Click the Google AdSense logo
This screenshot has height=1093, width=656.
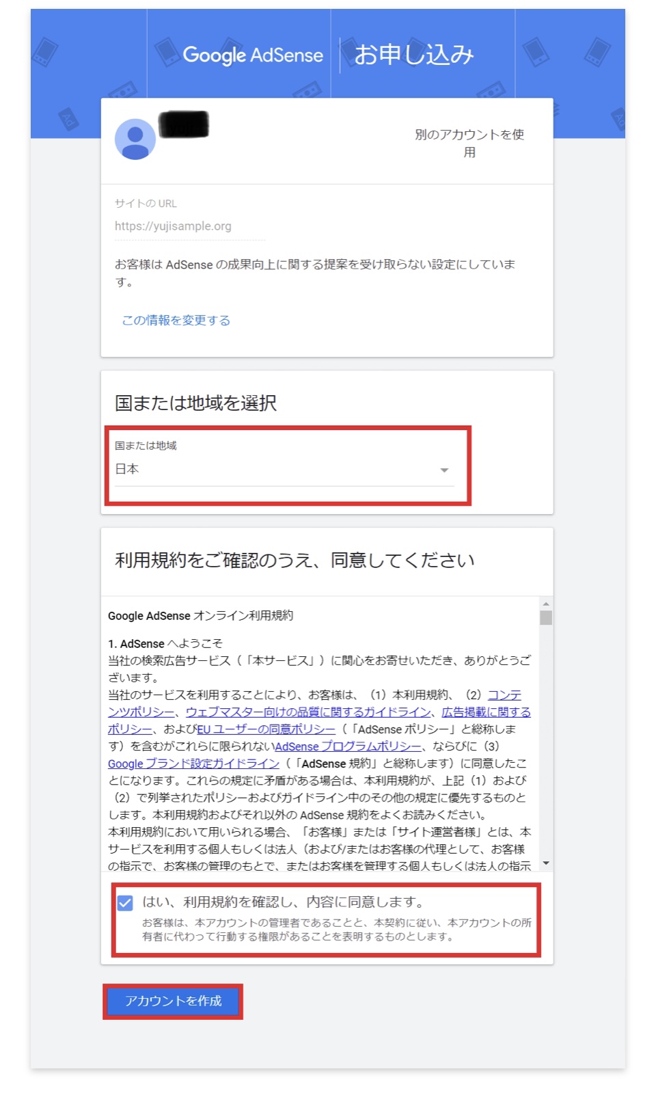[x=252, y=55]
